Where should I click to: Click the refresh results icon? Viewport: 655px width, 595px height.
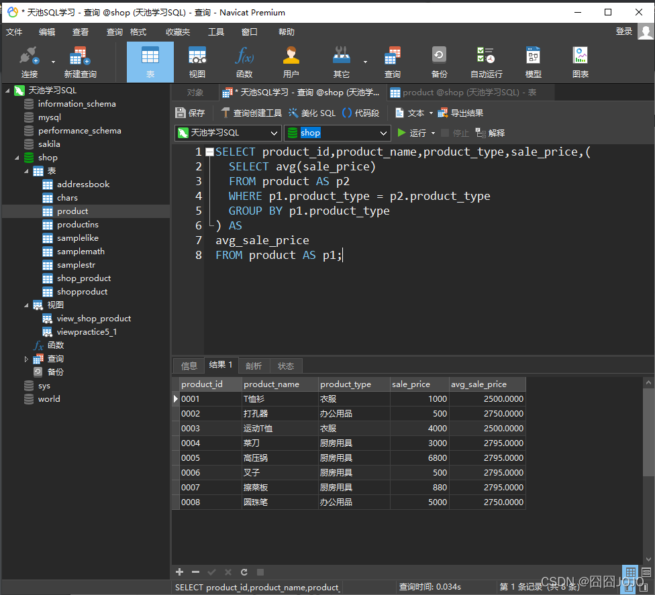tap(244, 572)
